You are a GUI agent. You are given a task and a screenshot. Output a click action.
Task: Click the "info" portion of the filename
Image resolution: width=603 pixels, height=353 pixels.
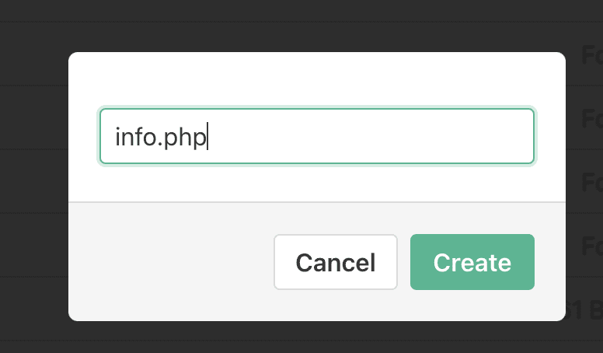135,137
